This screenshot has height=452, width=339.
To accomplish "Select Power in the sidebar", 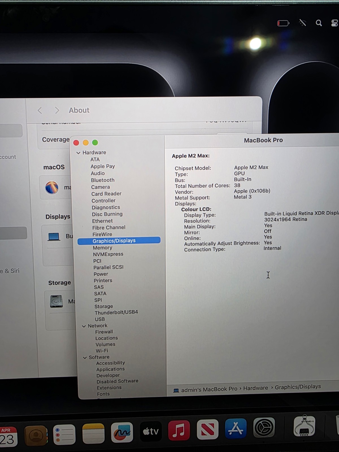I will 101,274.
